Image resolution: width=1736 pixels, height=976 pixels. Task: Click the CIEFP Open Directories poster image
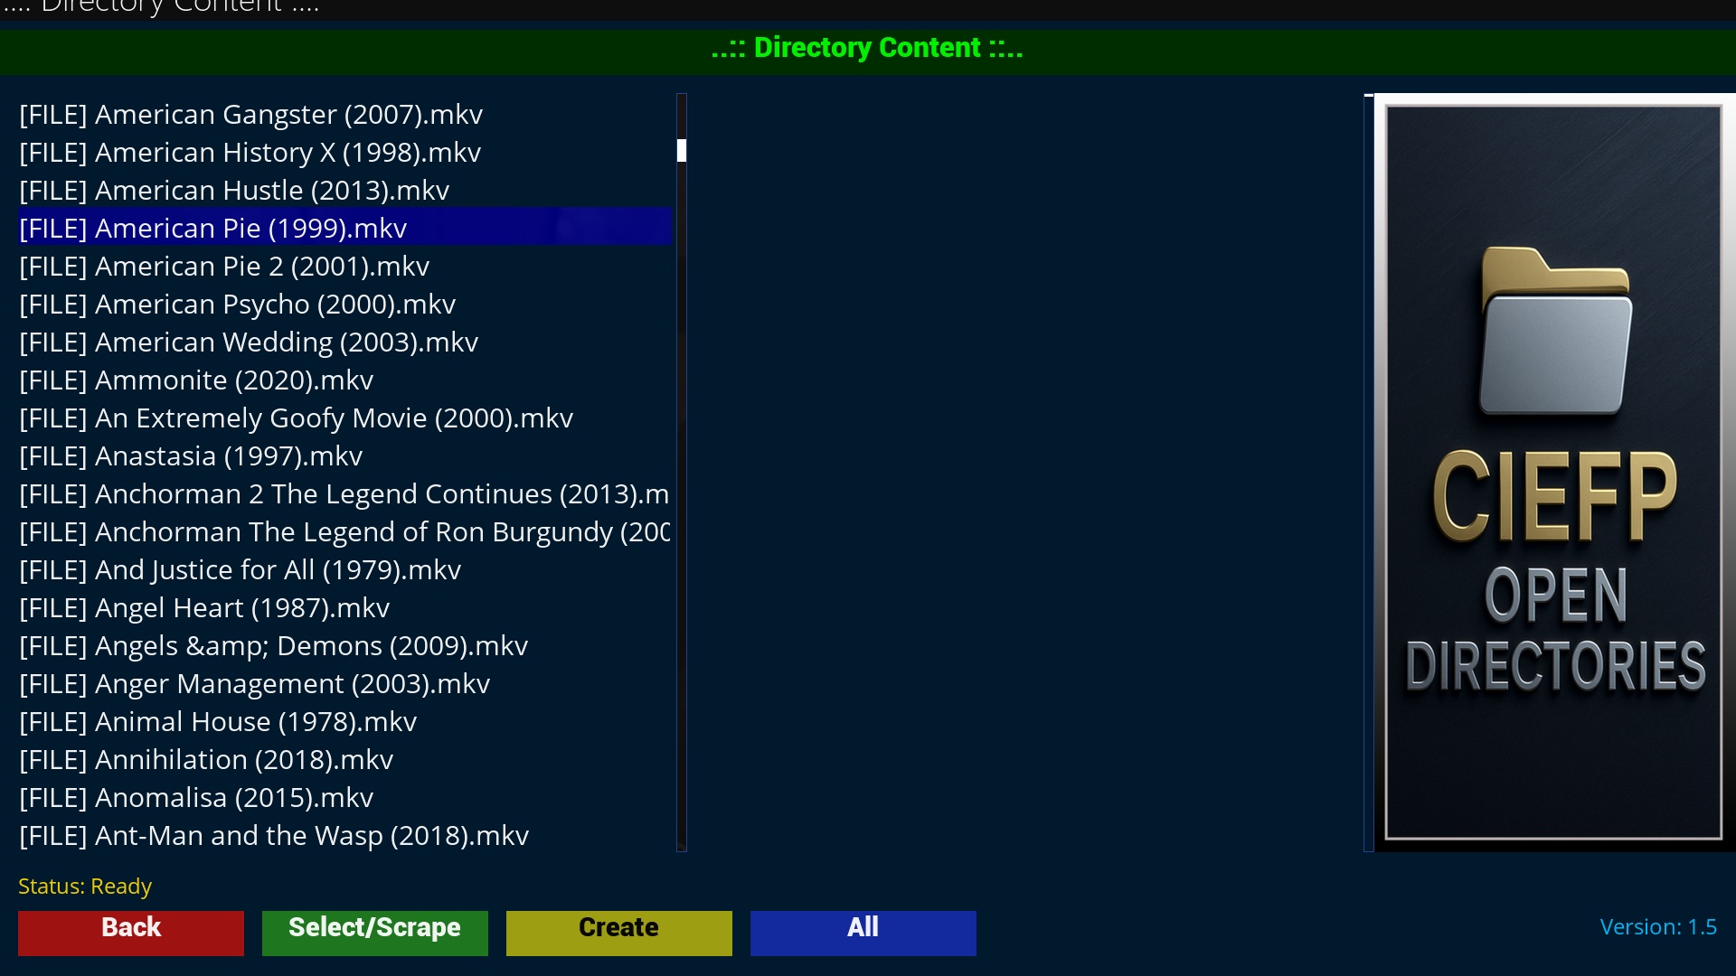tap(1553, 473)
